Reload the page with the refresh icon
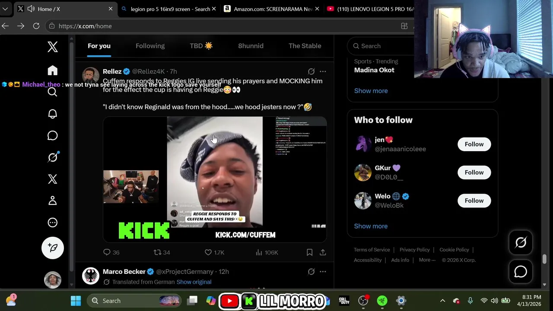Viewport: 553px width, 311px height. (x=36, y=26)
